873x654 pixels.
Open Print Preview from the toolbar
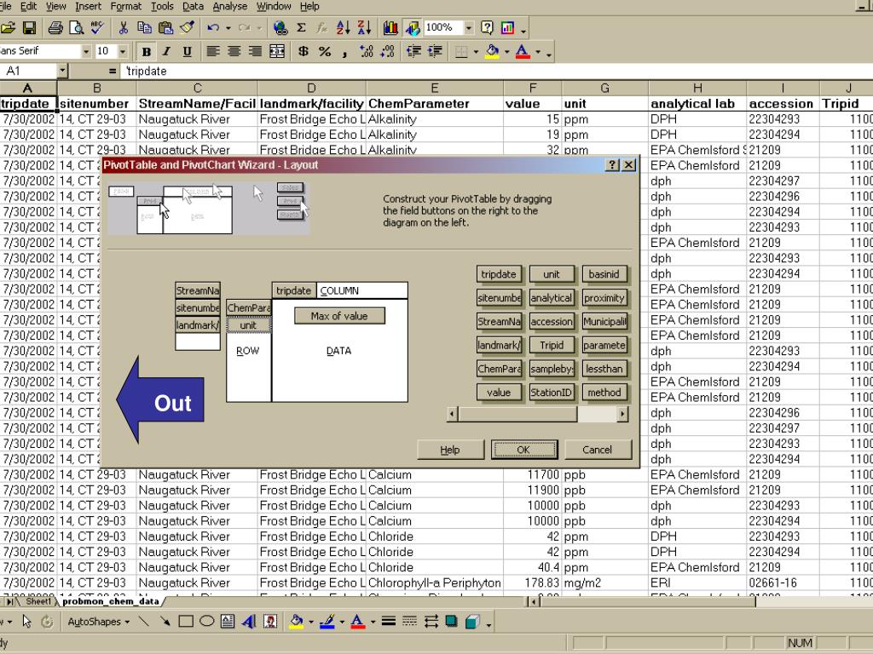tap(76, 28)
